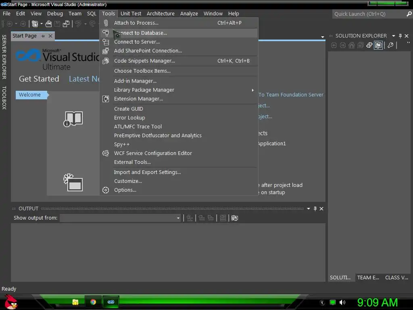This screenshot has height=310, width=413.
Task: Click Find Message in Code output icon
Action: tap(190, 218)
